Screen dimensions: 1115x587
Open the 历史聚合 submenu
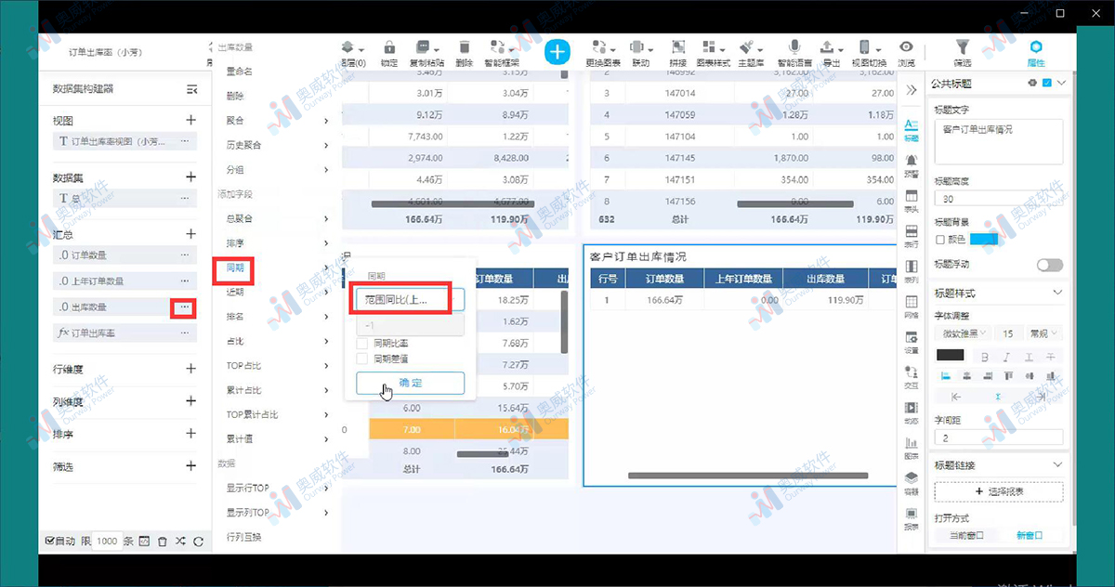pyautogui.click(x=277, y=145)
